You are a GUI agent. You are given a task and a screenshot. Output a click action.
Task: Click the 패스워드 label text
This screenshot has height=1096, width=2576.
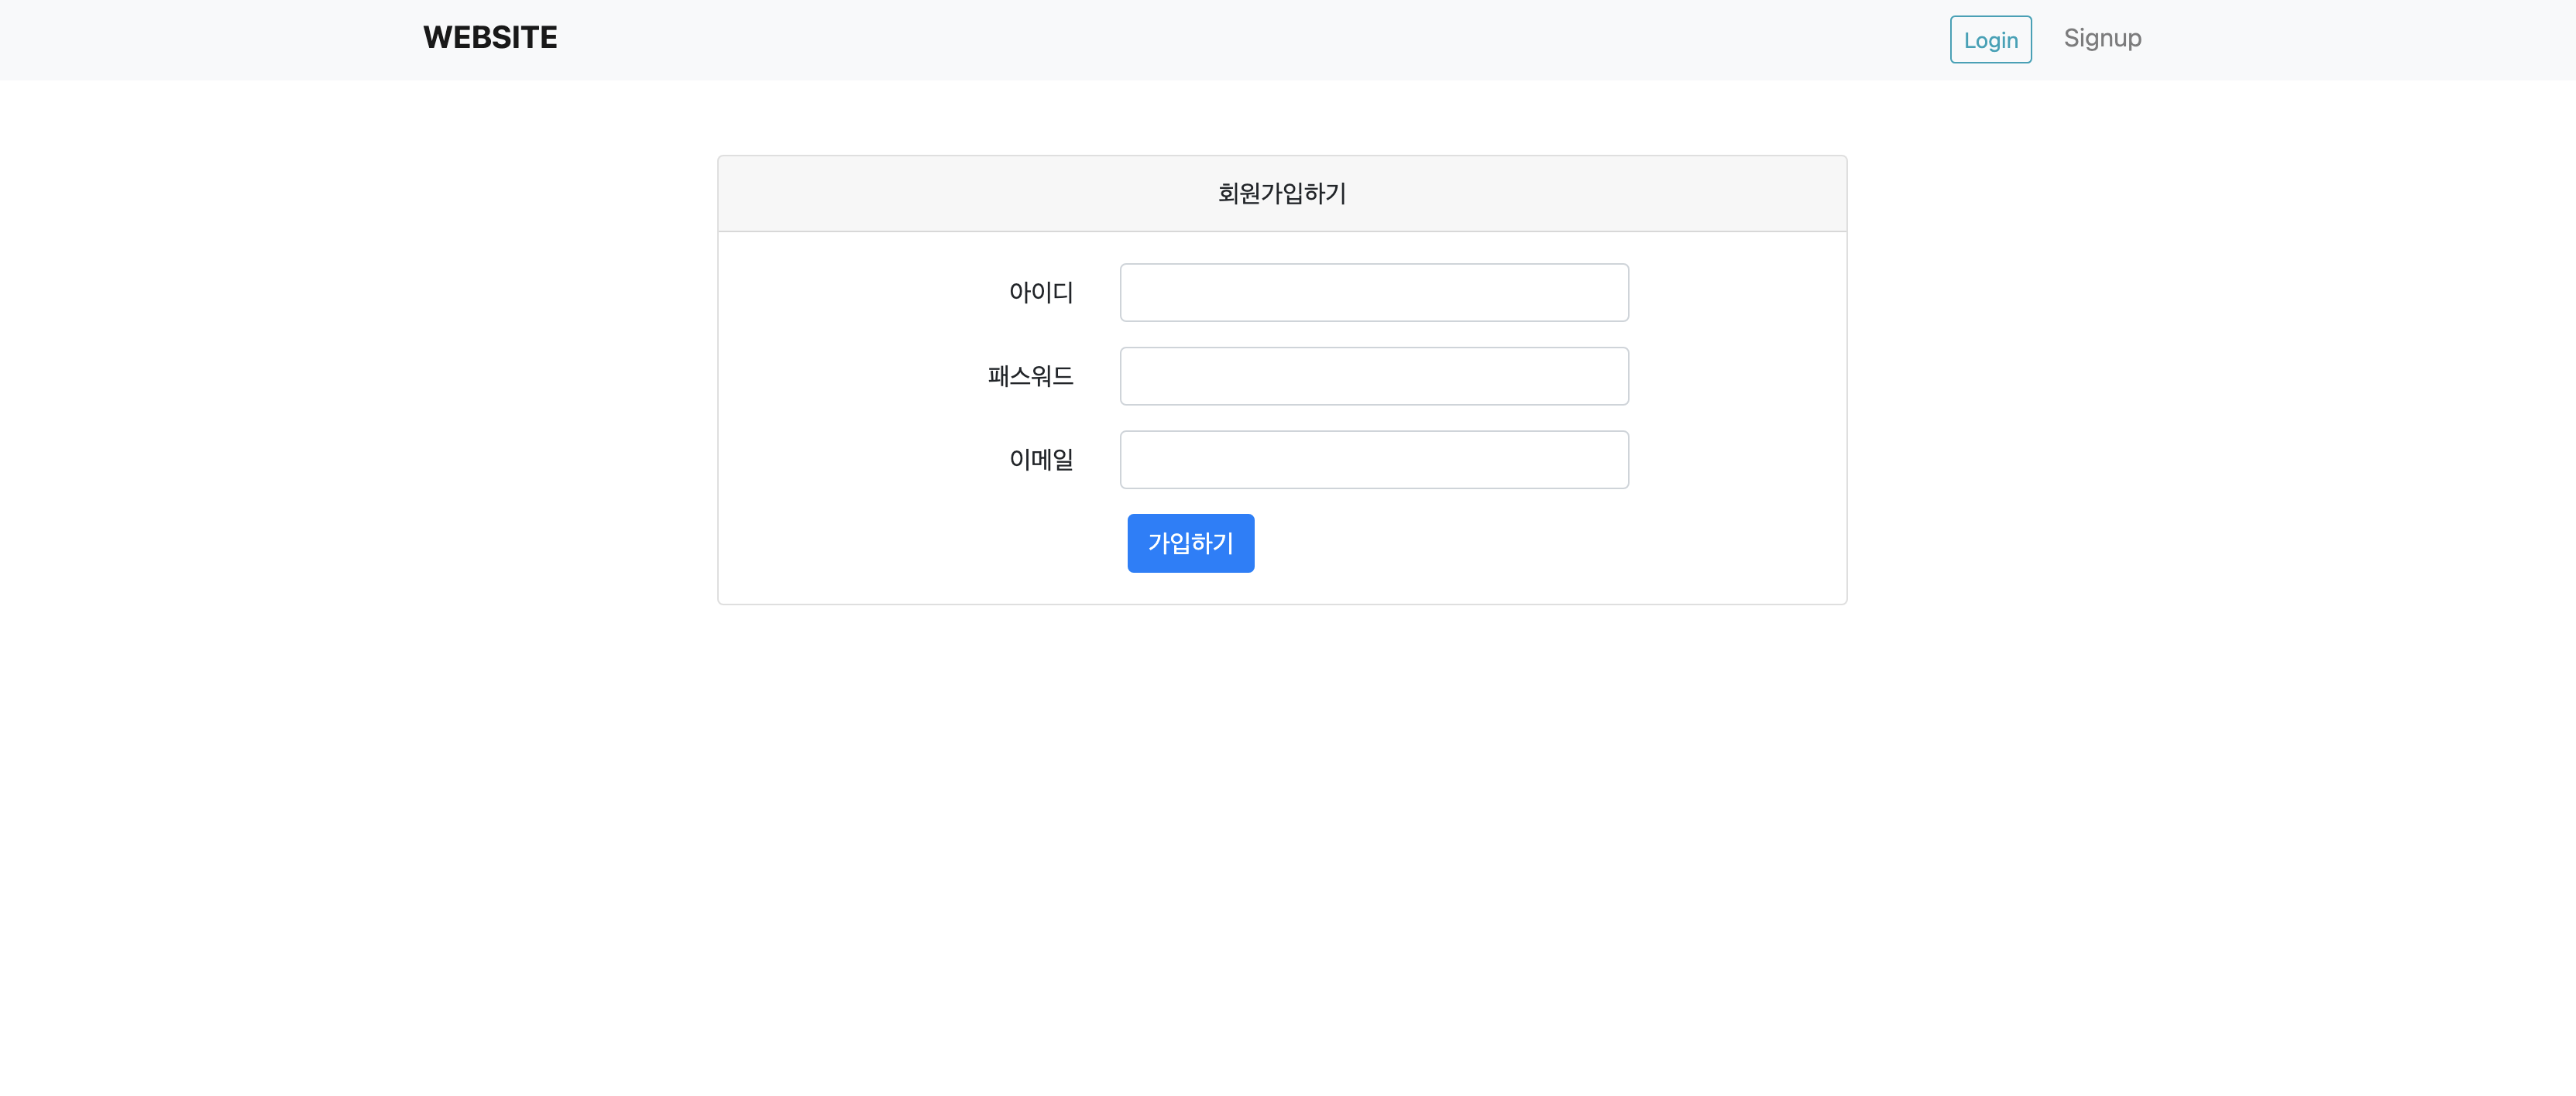tap(1030, 375)
